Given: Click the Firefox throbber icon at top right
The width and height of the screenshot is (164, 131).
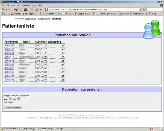Looking at the screenshot, I should pos(161,5).
